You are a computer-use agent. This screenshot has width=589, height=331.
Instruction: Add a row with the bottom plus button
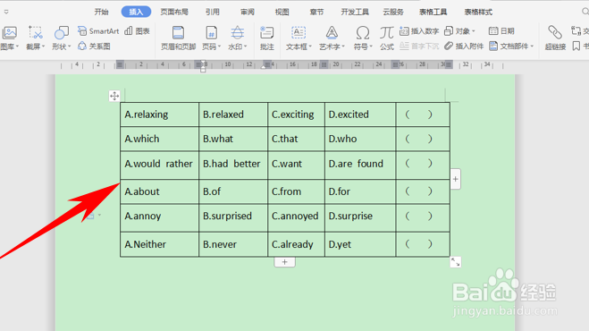[x=285, y=262]
